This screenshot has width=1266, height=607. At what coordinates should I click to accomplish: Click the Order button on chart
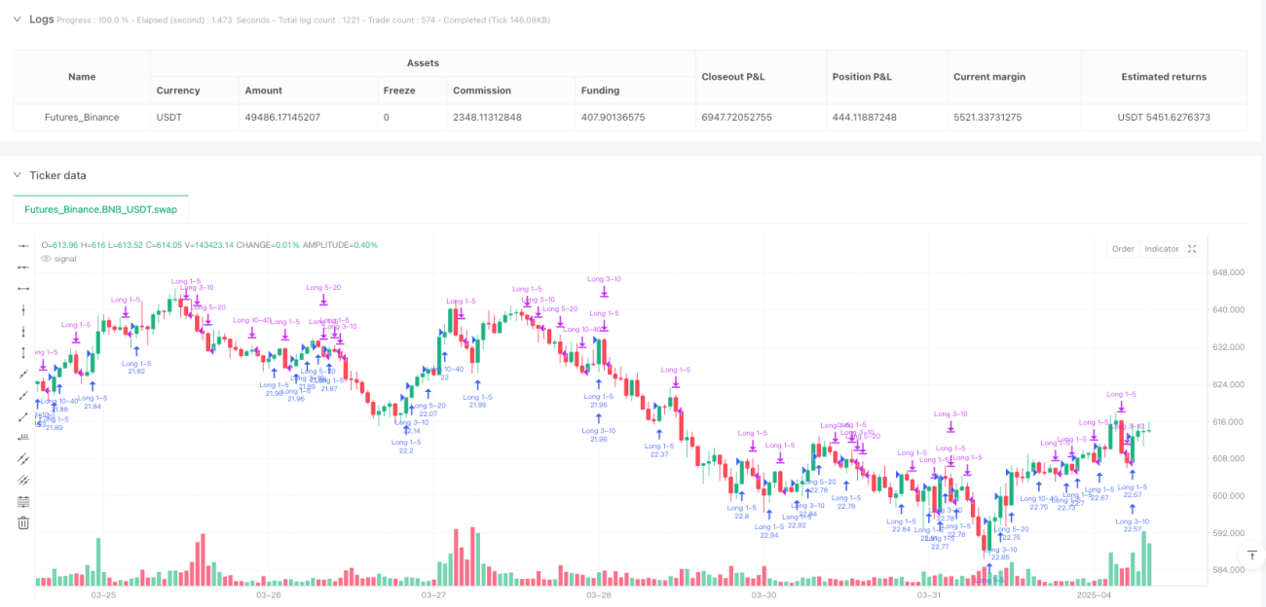click(x=1123, y=249)
